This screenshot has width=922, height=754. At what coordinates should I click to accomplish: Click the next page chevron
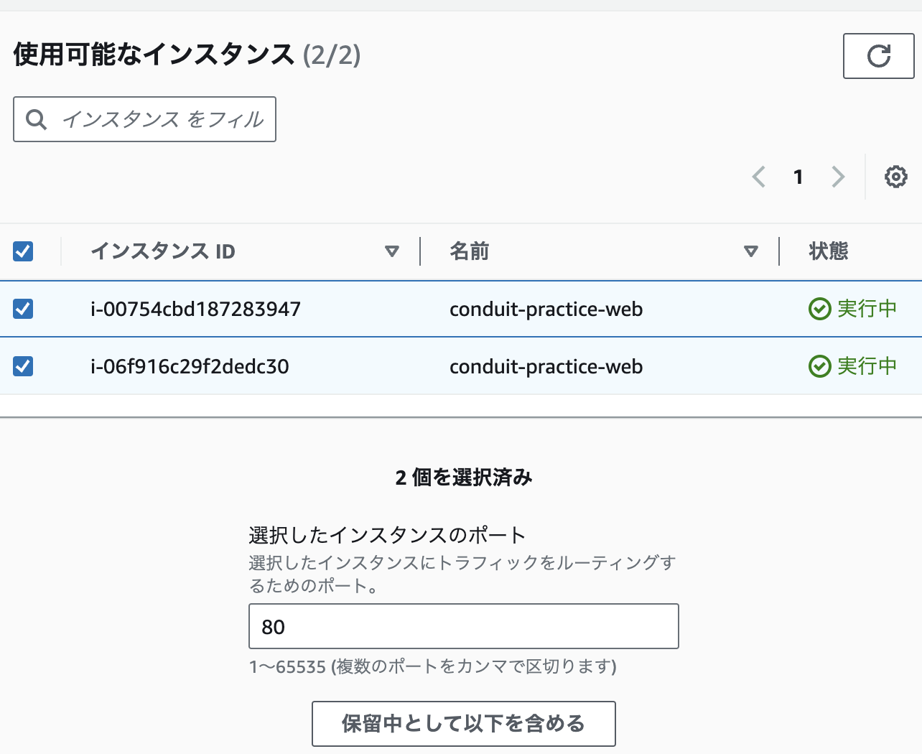[x=838, y=177]
